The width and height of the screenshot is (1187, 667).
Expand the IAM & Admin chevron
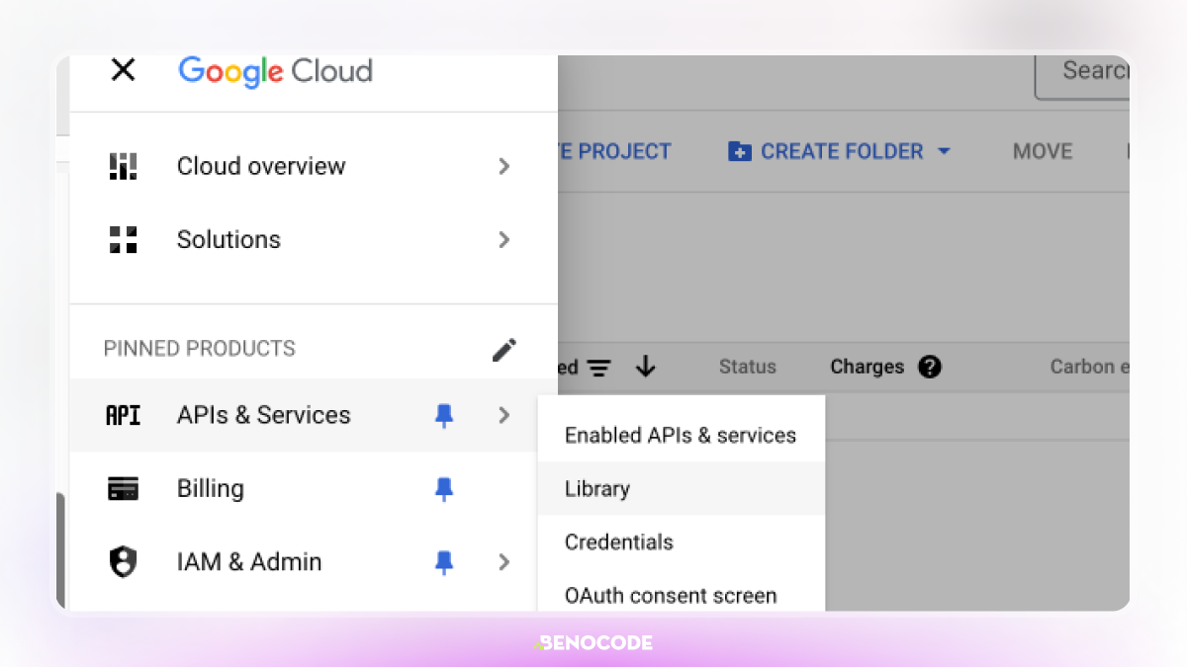pyautogui.click(x=504, y=561)
